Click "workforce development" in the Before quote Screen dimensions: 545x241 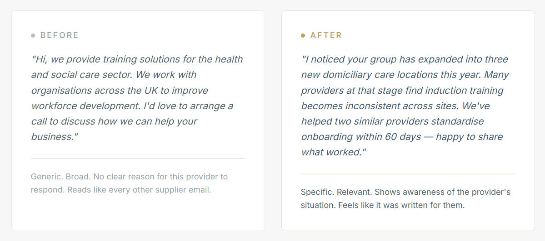point(85,106)
